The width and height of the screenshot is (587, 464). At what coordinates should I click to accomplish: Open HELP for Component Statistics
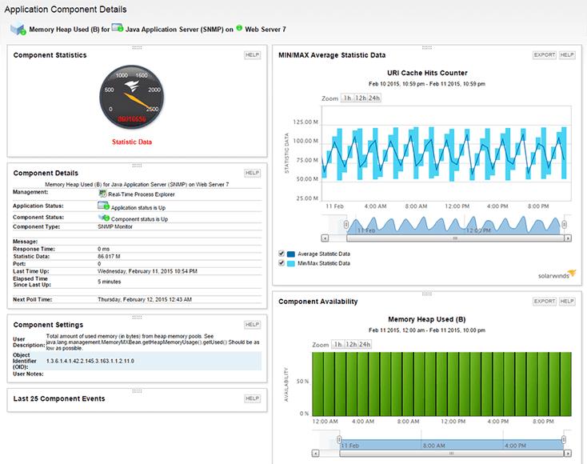[253, 55]
